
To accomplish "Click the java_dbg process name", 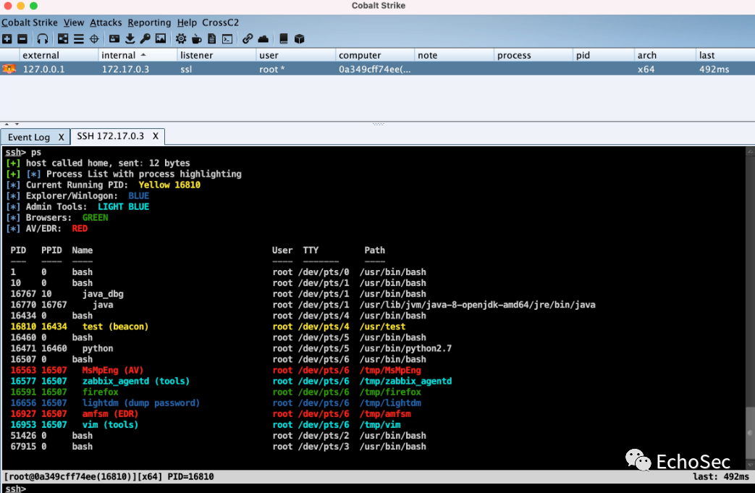I will tap(103, 294).
